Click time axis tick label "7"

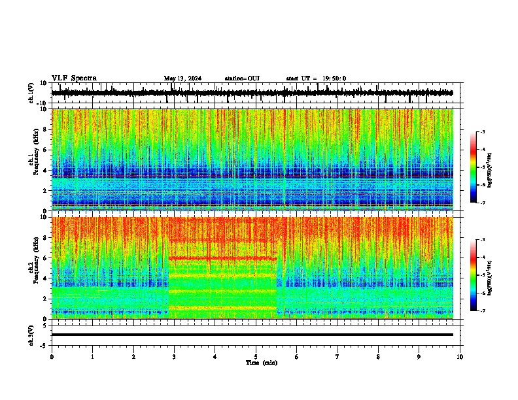click(x=337, y=357)
